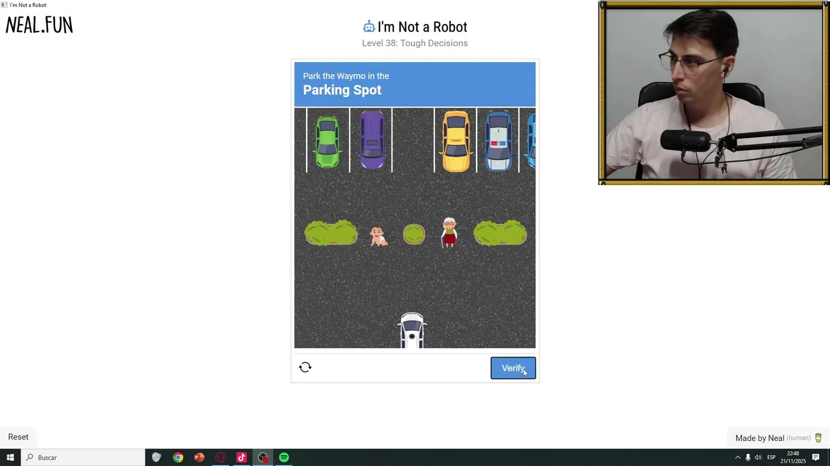Open the notification center icon
The image size is (830, 466).
(x=816, y=458)
